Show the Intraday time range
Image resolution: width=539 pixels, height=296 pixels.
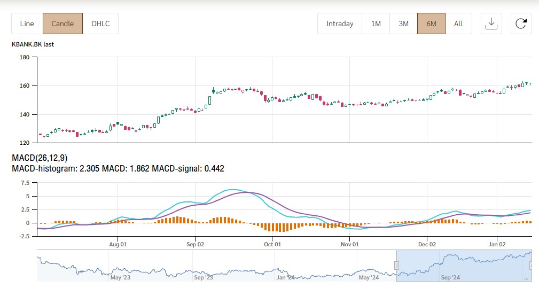click(x=340, y=24)
